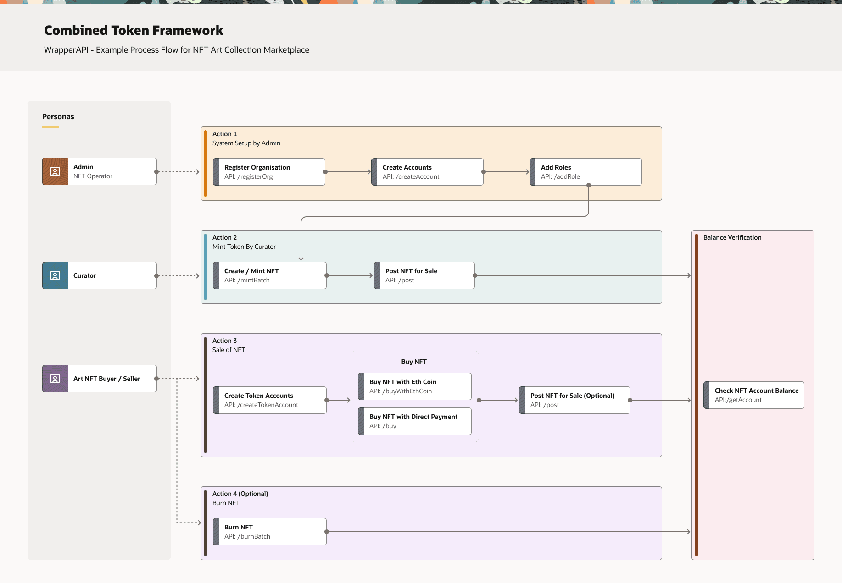Screen dimensions: 842x583
Task: Click the Art NFT Buyer / Seller persona icon
Action: pyautogui.click(x=55, y=379)
